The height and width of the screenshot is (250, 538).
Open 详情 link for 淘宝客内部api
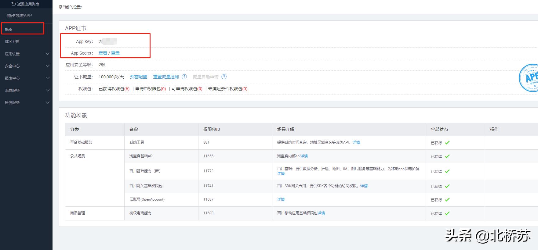click(x=304, y=156)
